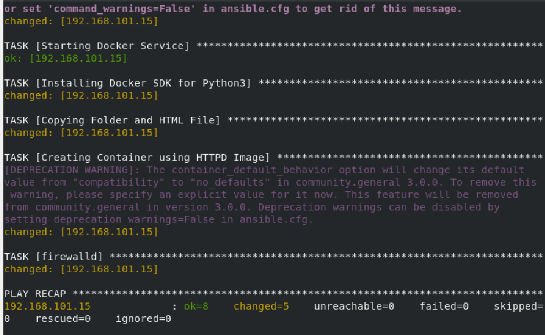The height and width of the screenshot is (335, 545).
Task: Click the host IP 192.168.101.15 in the recap
Action: tap(47, 306)
